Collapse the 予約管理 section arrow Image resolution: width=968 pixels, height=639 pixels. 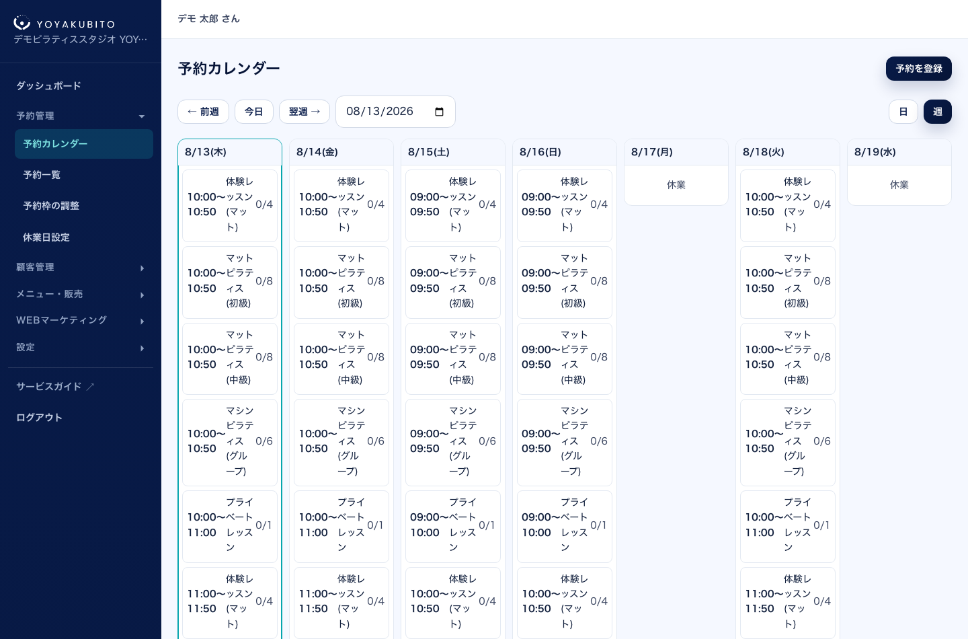point(142,116)
